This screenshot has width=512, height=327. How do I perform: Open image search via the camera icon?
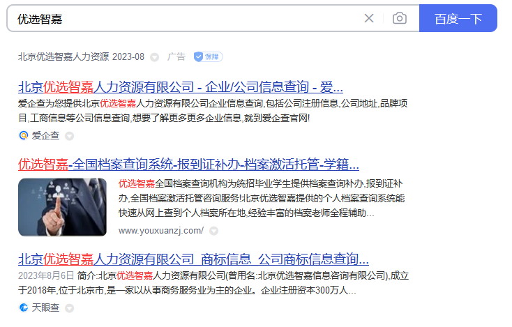coord(400,18)
